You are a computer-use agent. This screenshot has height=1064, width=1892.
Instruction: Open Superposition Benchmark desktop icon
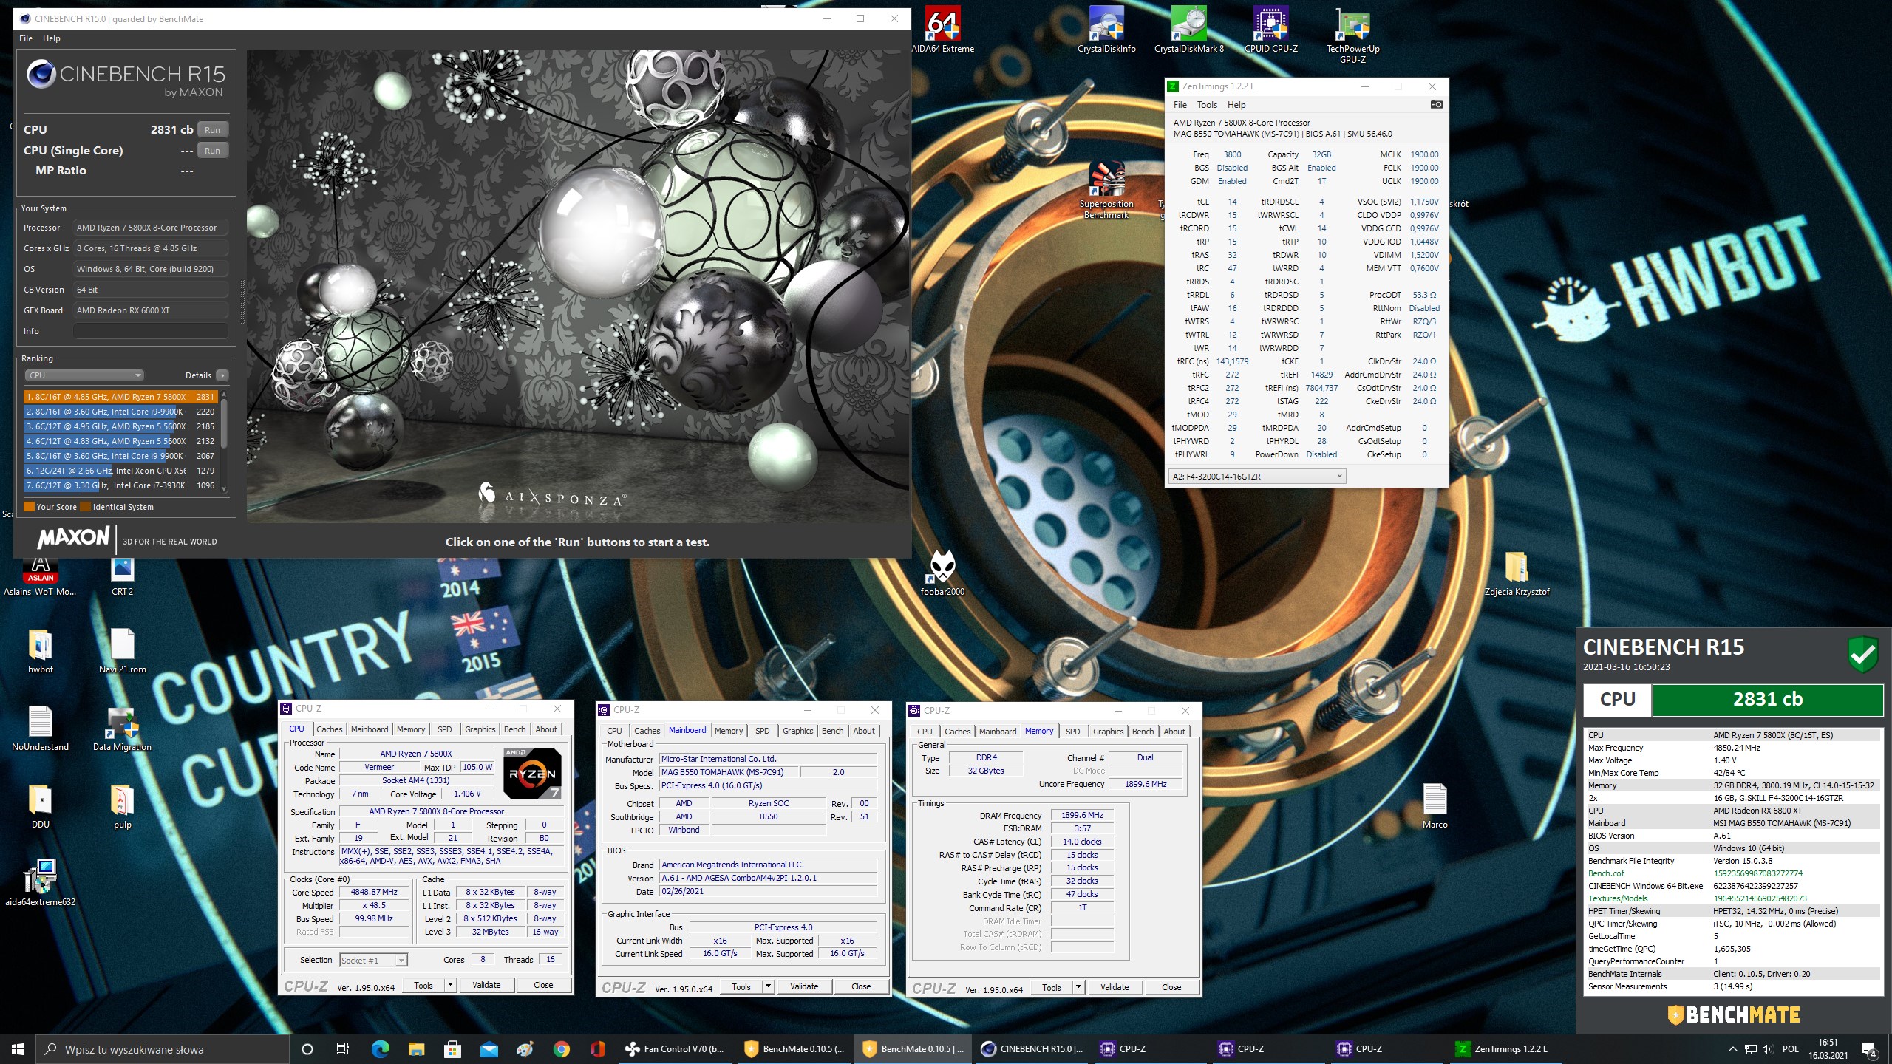click(x=1106, y=191)
